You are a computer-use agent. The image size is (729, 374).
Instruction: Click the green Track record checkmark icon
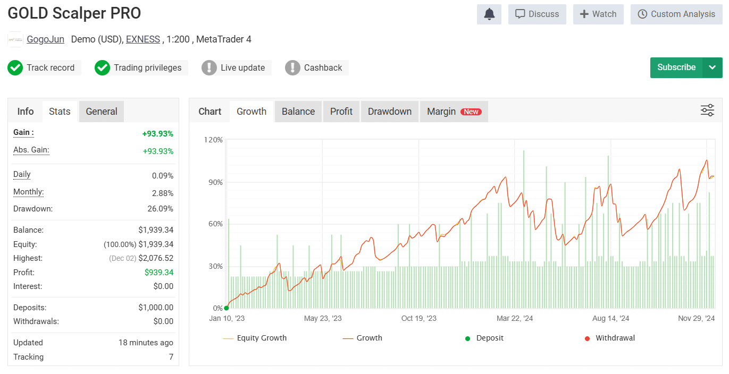tap(15, 68)
